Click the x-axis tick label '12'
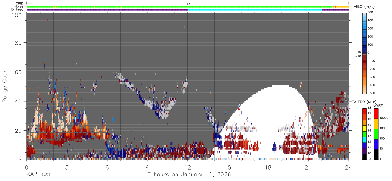392x181 pixels. 188,167
